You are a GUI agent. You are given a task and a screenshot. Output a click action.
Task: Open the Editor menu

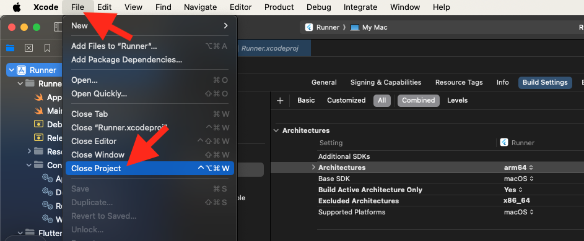[241, 7]
